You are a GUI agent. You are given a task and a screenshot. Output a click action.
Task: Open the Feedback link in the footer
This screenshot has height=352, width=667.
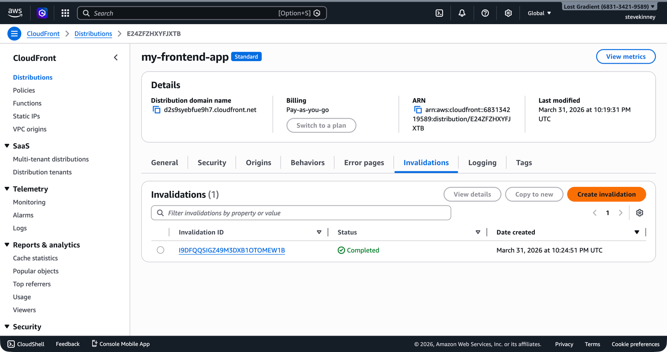68,344
